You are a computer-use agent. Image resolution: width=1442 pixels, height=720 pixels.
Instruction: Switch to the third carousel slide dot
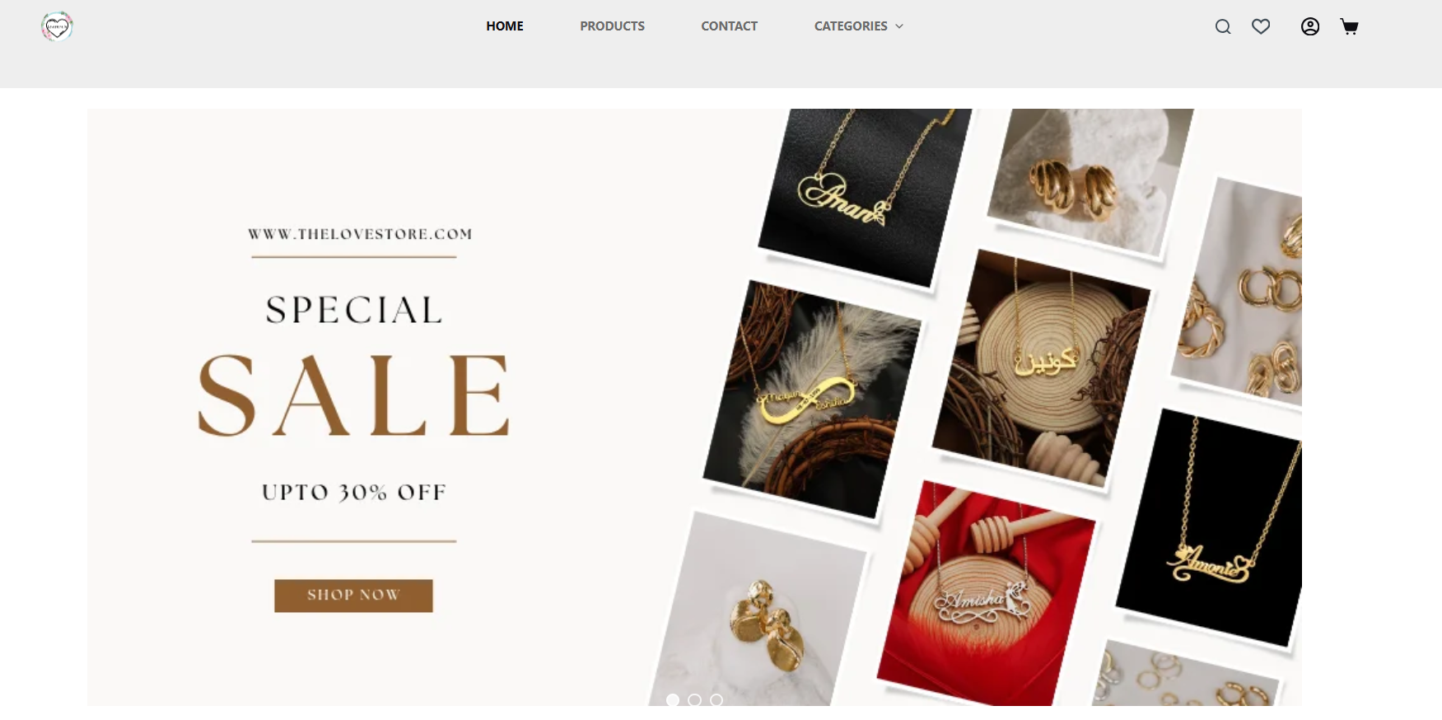pos(716,699)
